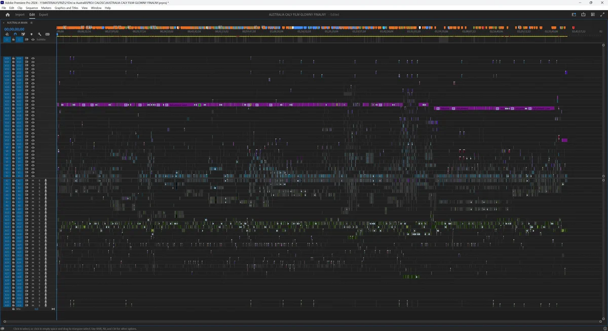Image resolution: width=608 pixels, height=331 pixels.
Task: Open the Sequence menu
Action: coord(32,8)
